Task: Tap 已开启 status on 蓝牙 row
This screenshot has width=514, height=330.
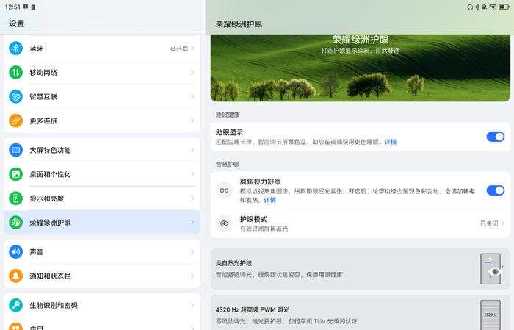Action: 179,49
